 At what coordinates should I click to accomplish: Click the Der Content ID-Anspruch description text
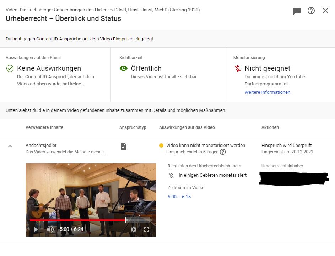click(x=55, y=80)
